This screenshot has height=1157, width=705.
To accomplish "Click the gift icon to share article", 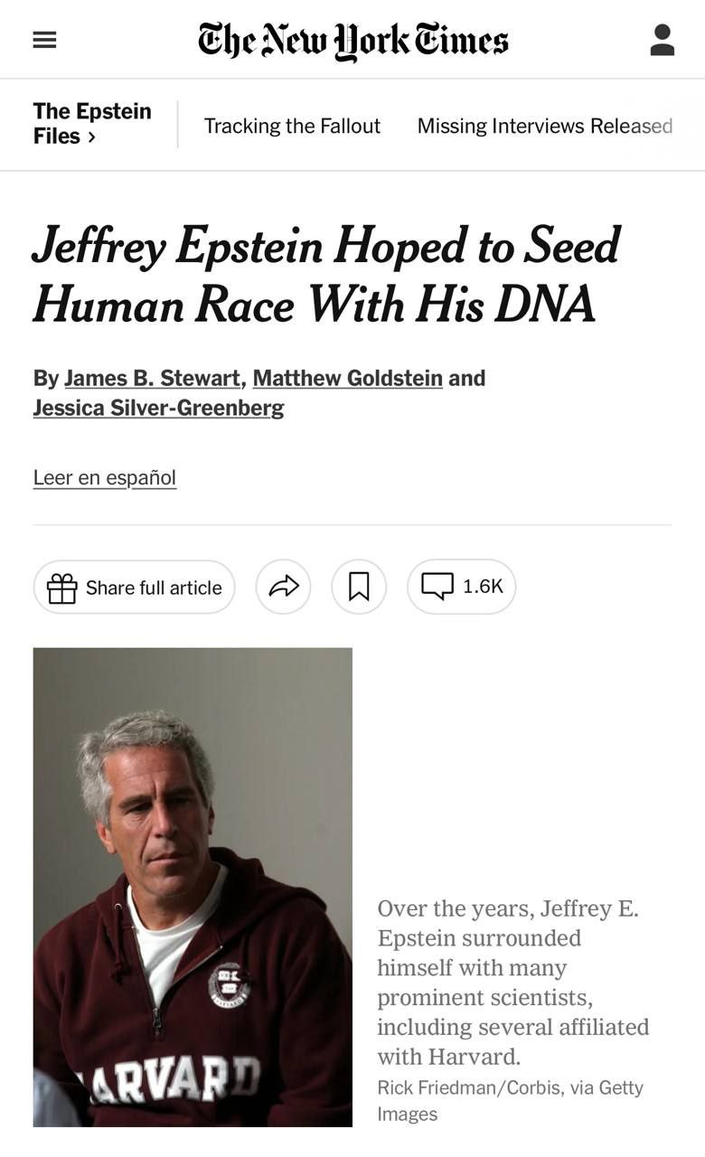I will pos(62,588).
